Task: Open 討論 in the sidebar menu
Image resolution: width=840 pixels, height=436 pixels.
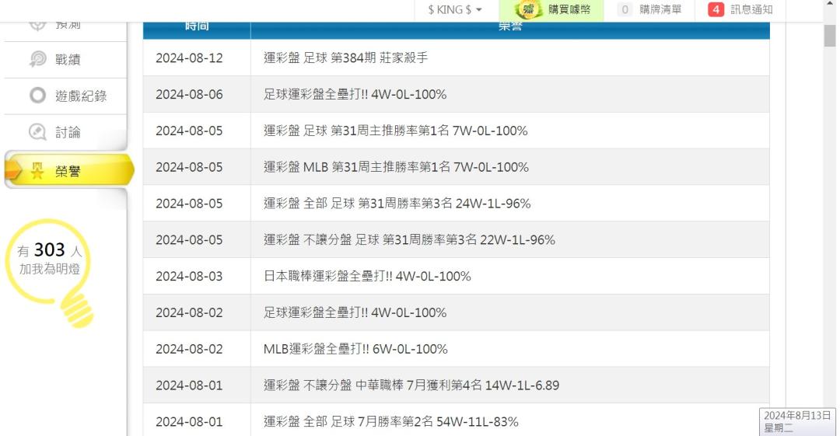Action: (x=65, y=132)
